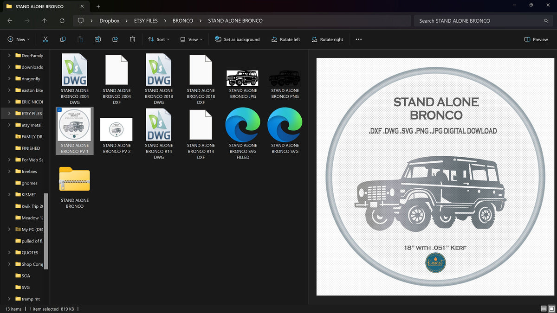Click the Rotate left button
This screenshot has width=557, height=313.
tap(285, 39)
